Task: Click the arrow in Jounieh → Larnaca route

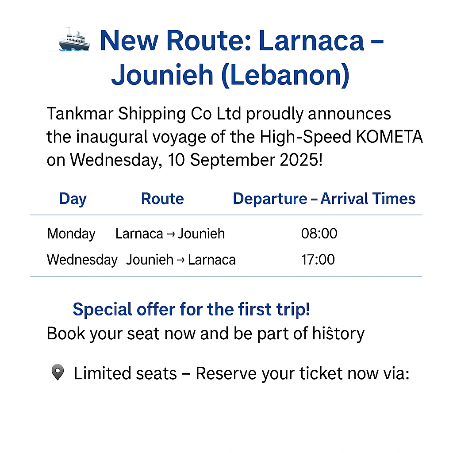Action: [x=180, y=260]
